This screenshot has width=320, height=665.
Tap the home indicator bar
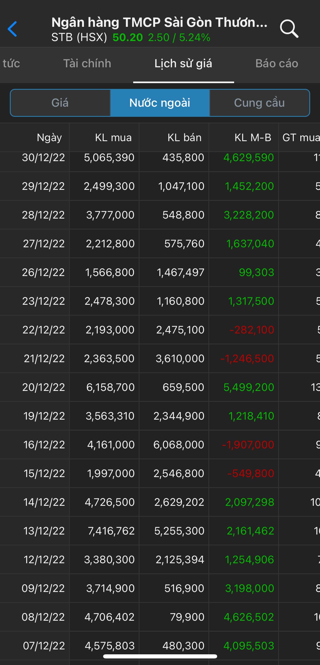click(160, 656)
